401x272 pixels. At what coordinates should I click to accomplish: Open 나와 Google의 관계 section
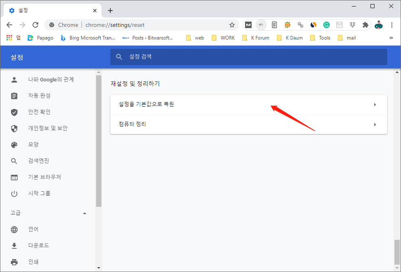click(x=48, y=79)
